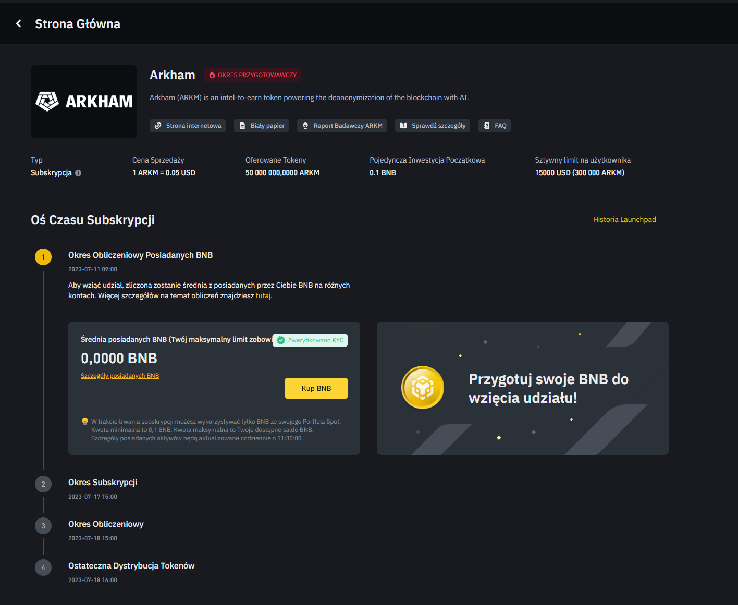This screenshot has width=738, height=605.
Task: Click the link icon on Strona internetowa
Action: [158, 126]
